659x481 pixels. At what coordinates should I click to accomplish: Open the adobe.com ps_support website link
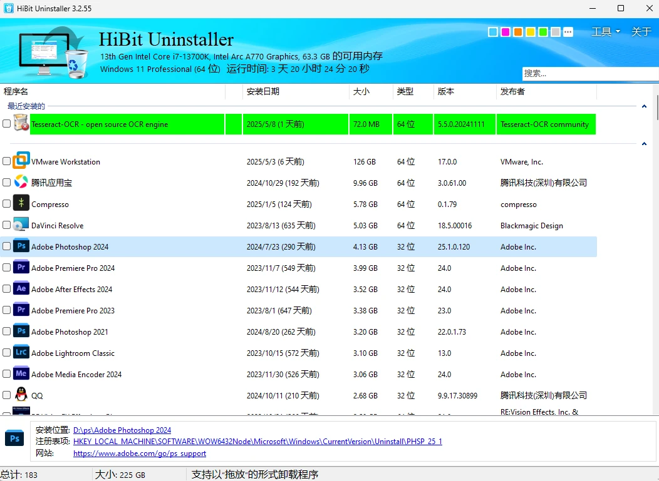pos(140,453)
